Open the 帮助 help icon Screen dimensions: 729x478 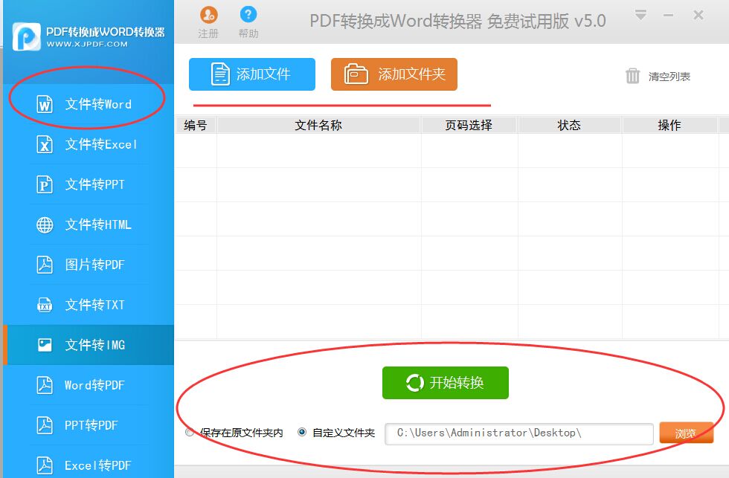[x=248, y=15]
